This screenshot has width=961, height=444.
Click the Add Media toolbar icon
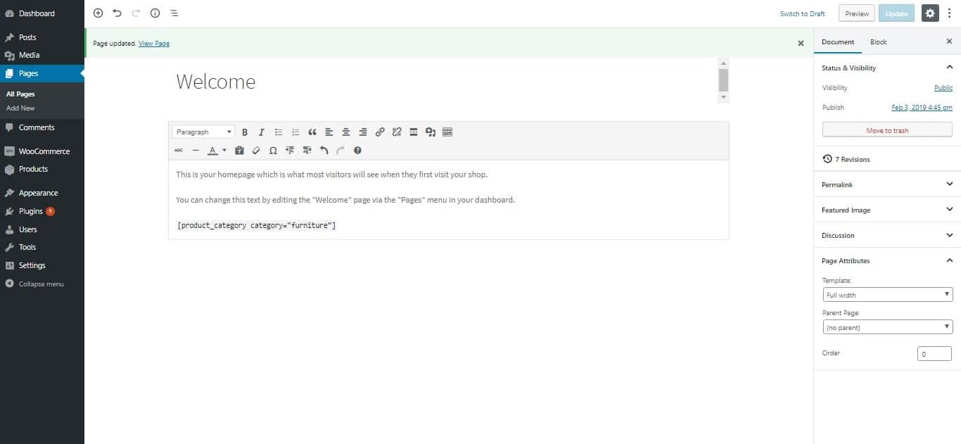tap(431, 132)
